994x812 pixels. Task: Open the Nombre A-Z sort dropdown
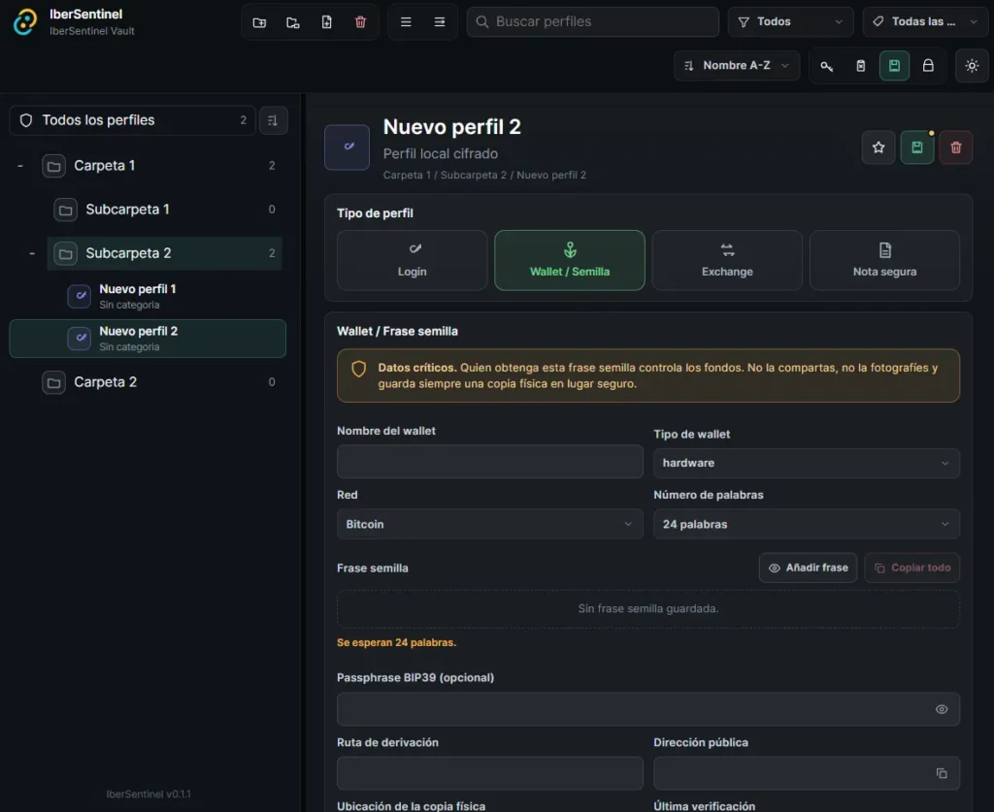click(x=738, y=66)
